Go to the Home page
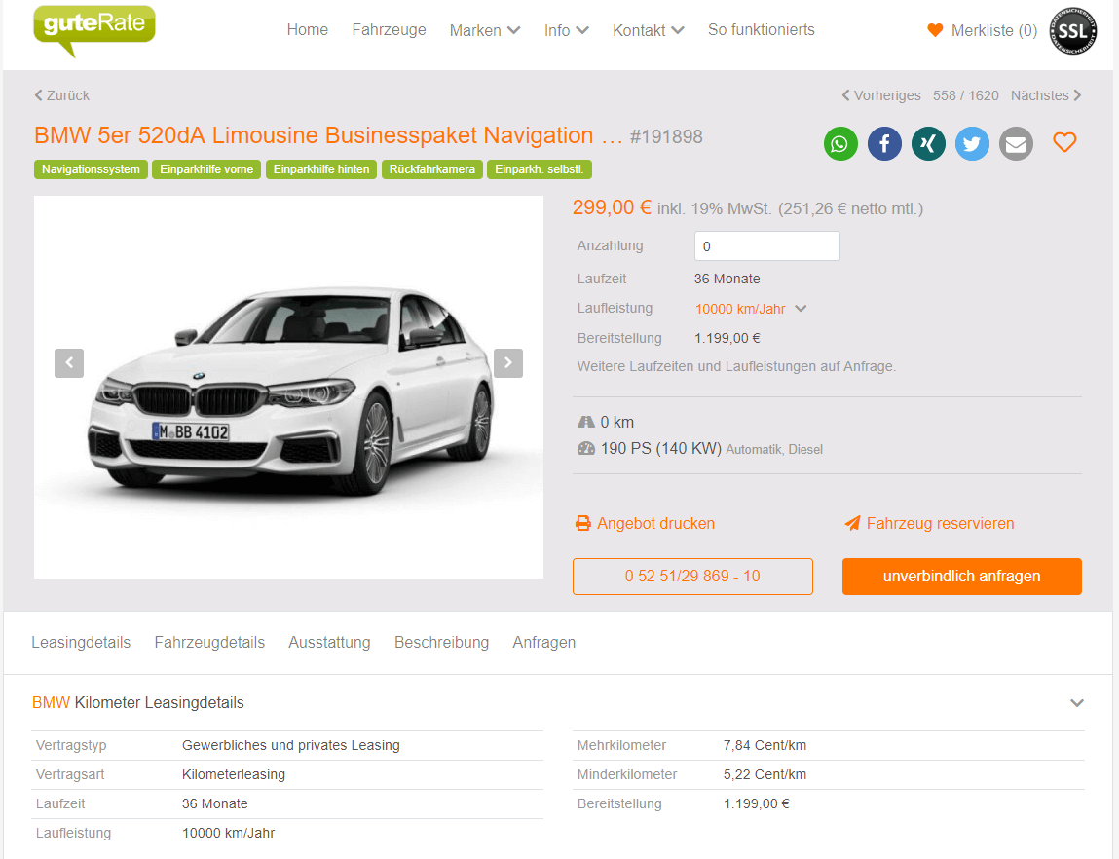Image resolution: width=1119 pixels, height=859 pixels. tap(308, 30)
